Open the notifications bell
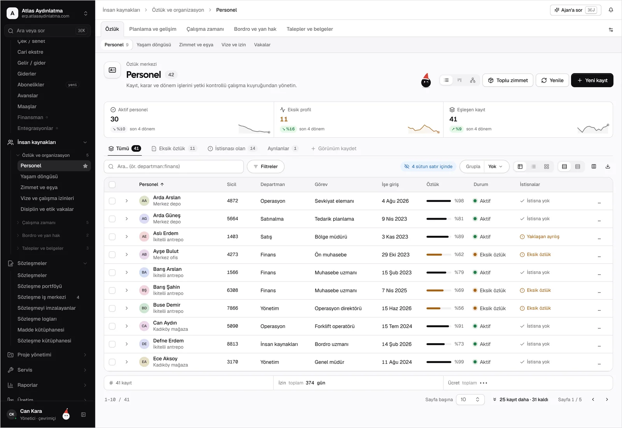The image size is (622, 428). tap(611, 10)
